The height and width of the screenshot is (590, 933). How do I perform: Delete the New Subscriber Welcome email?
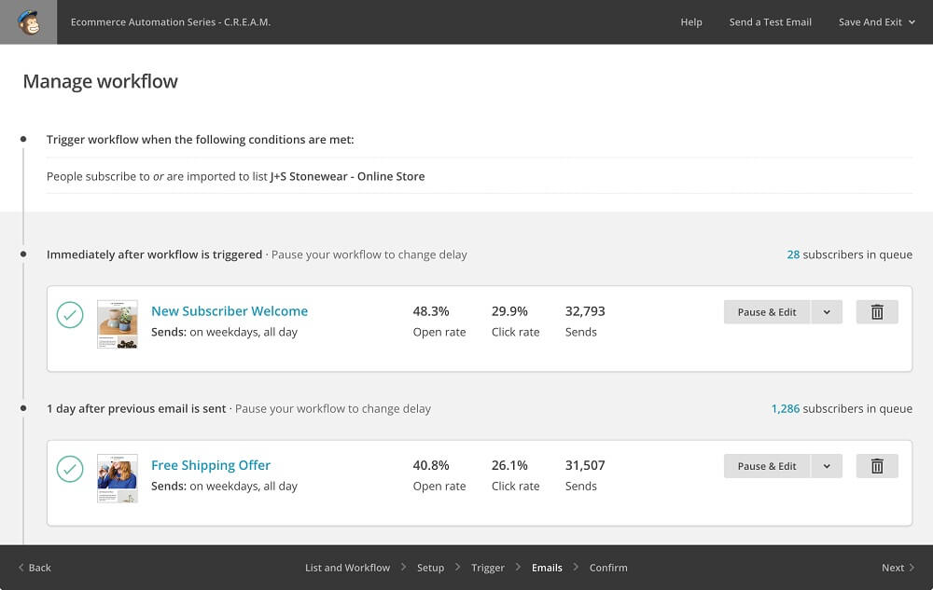coord(877,311)
